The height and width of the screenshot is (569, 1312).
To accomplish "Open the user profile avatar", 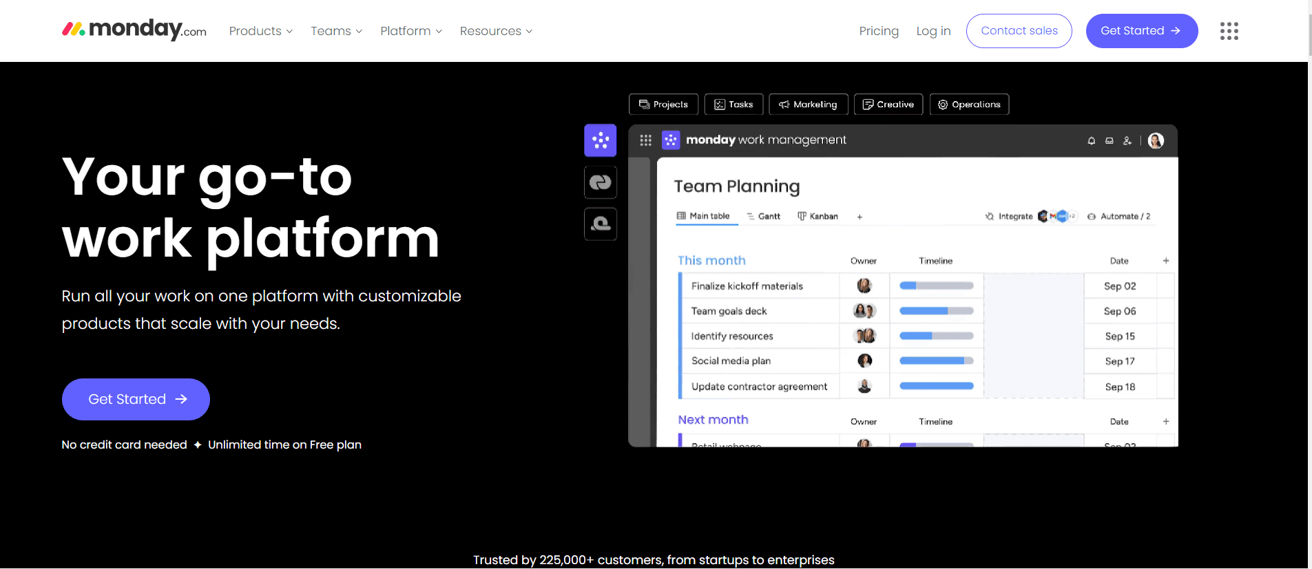I will [1156, 140].
